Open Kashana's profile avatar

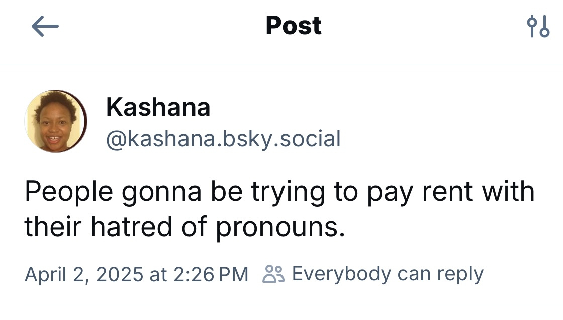56,121
